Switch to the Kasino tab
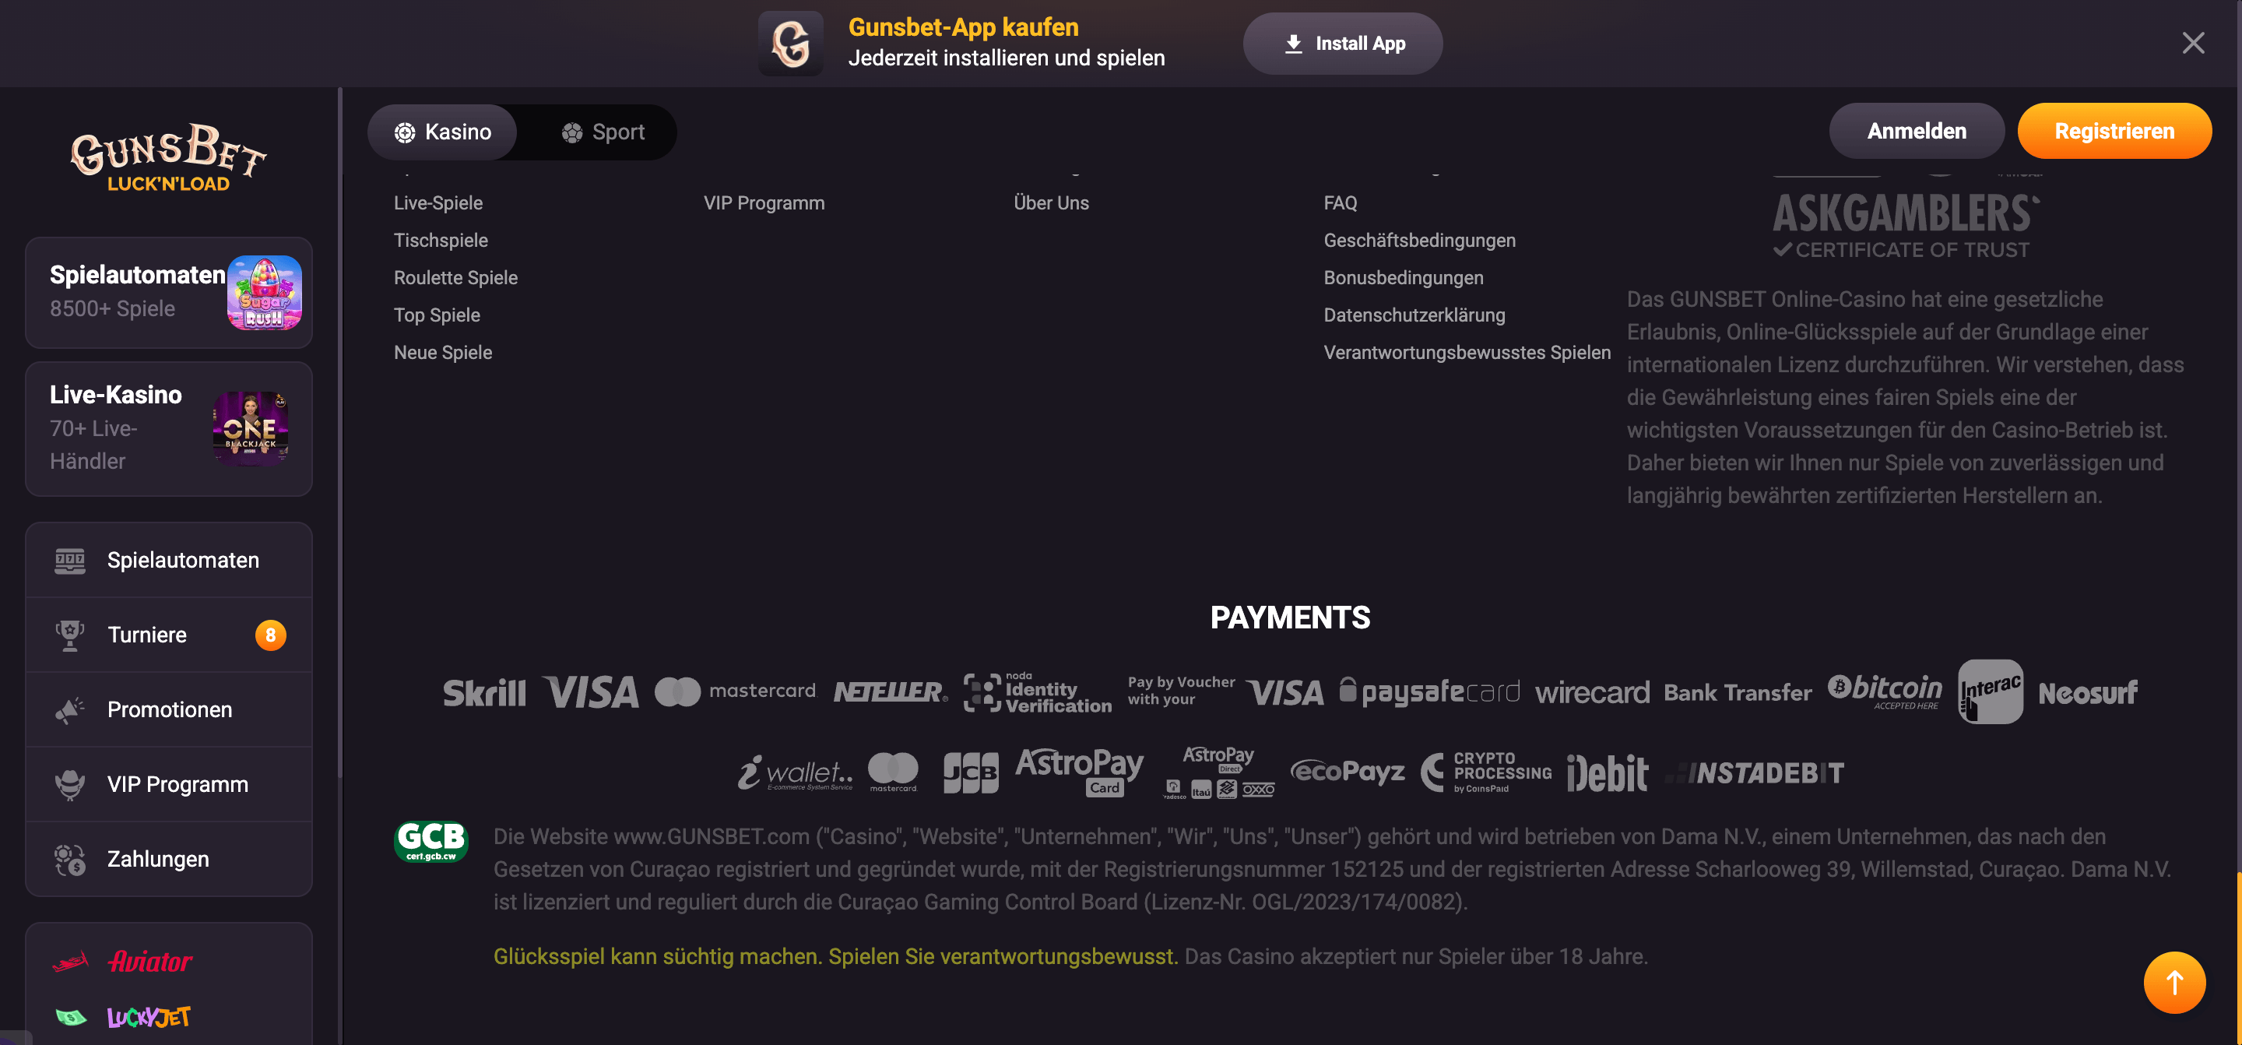This screenshot has width=2242, height=1045. [442, 132]
